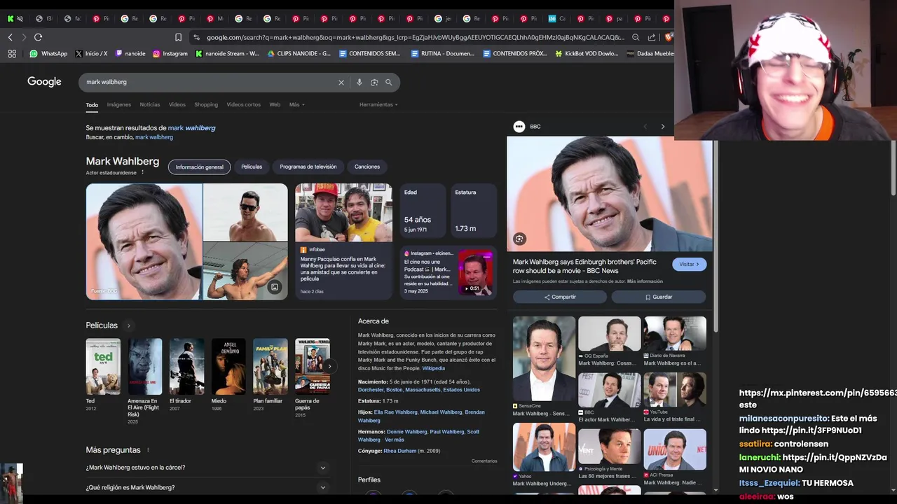Expand '¿Qué religión es Mark Wahlberg?'

tap(207, 487)
